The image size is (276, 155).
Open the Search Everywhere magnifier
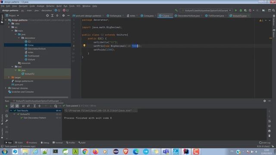(273, 10)
